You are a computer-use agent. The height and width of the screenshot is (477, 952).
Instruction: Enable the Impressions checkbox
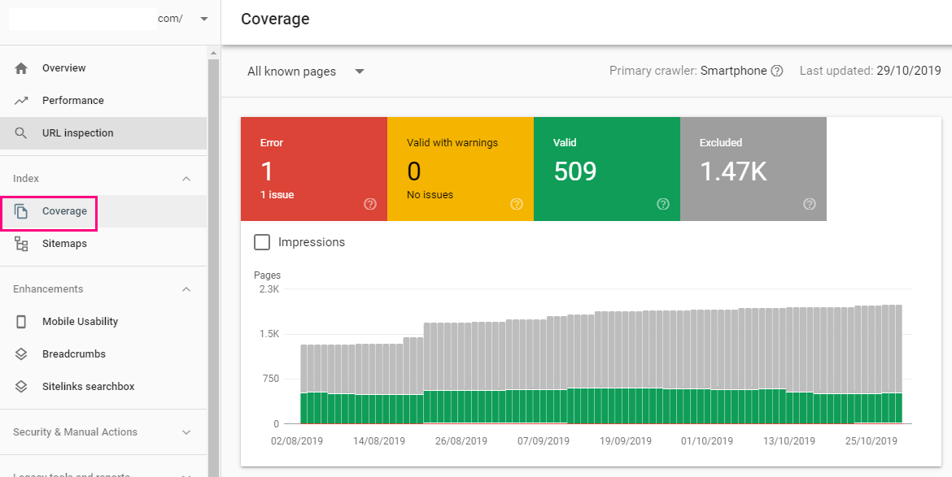(x=262, y=242)
